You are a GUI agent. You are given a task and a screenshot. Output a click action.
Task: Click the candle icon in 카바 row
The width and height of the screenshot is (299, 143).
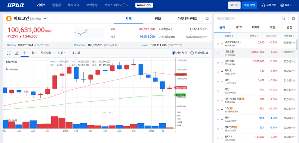click(222, 119)
